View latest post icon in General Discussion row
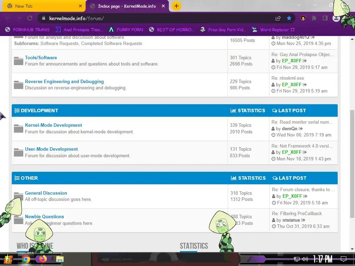 click(305, 196)
